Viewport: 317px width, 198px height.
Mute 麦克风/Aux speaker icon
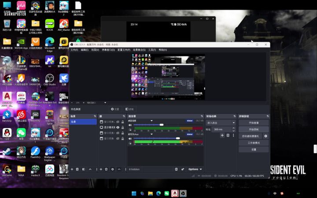130,139
